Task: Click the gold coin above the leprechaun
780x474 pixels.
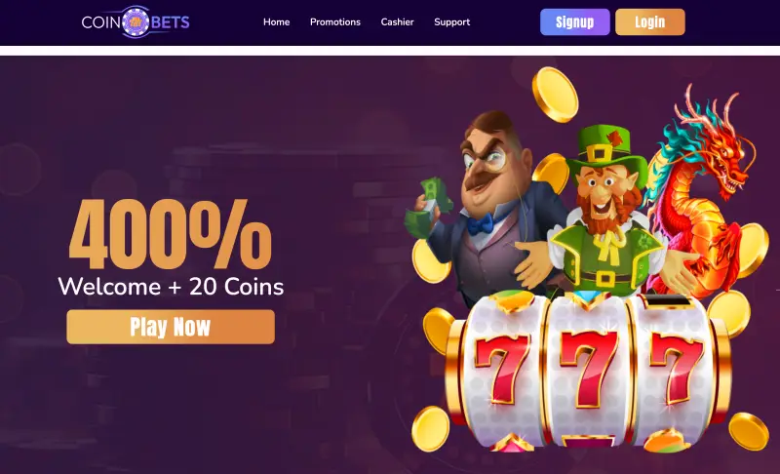Action: click(x=555, y=95)
